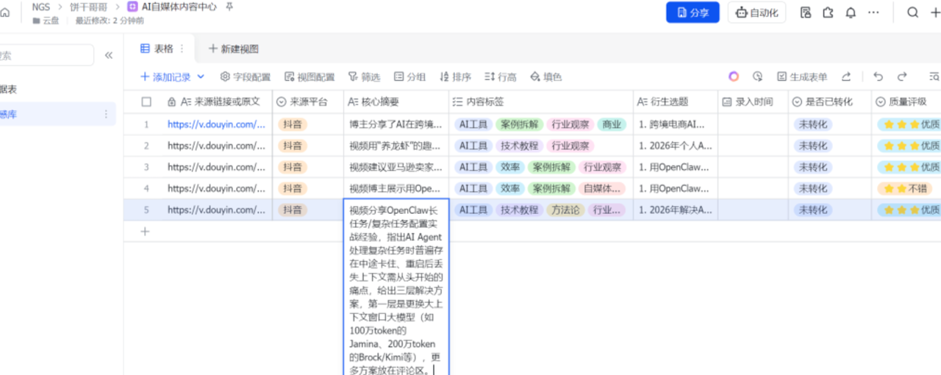Click the notification bell icon

point(851,12)
